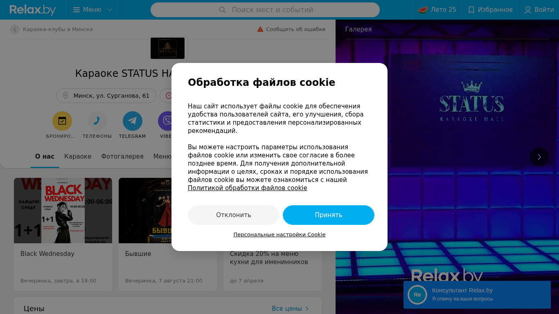Click the search places and events field
This screenshot has height=314, width=559.
coord(265,10)
